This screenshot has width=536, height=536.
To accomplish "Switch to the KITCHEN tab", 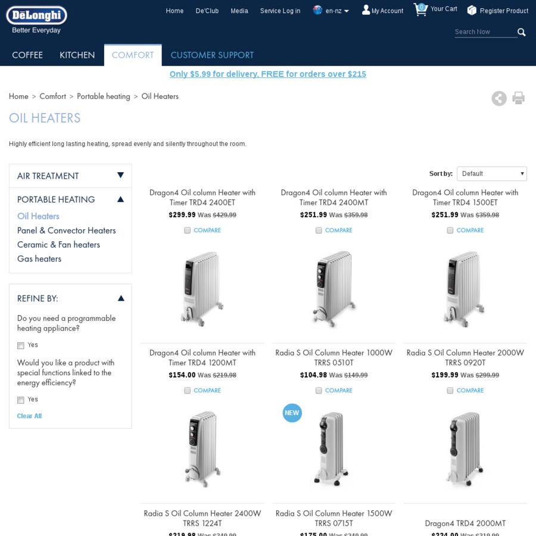I will (77, 55).
